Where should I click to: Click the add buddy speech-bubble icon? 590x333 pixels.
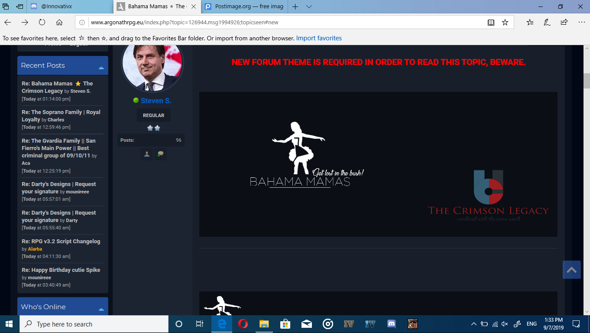point(161,154)
